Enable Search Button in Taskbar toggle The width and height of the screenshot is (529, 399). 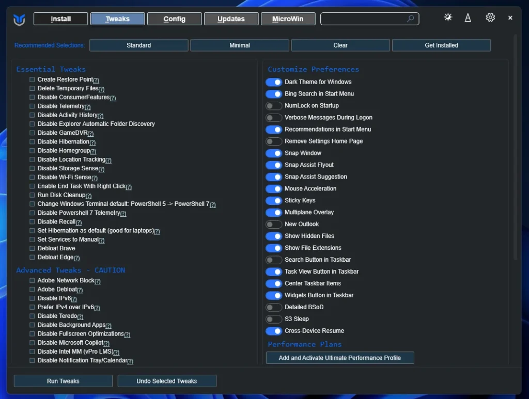(x=274, y=260)
